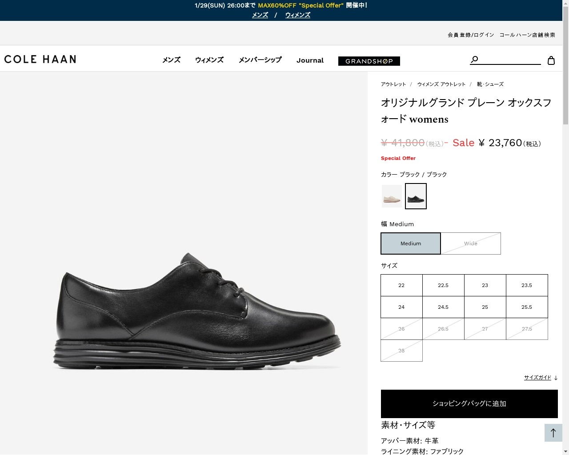Click the struck-through price ¥ 41,800
This screenshot has height=455, width=569.
(403, 143)
